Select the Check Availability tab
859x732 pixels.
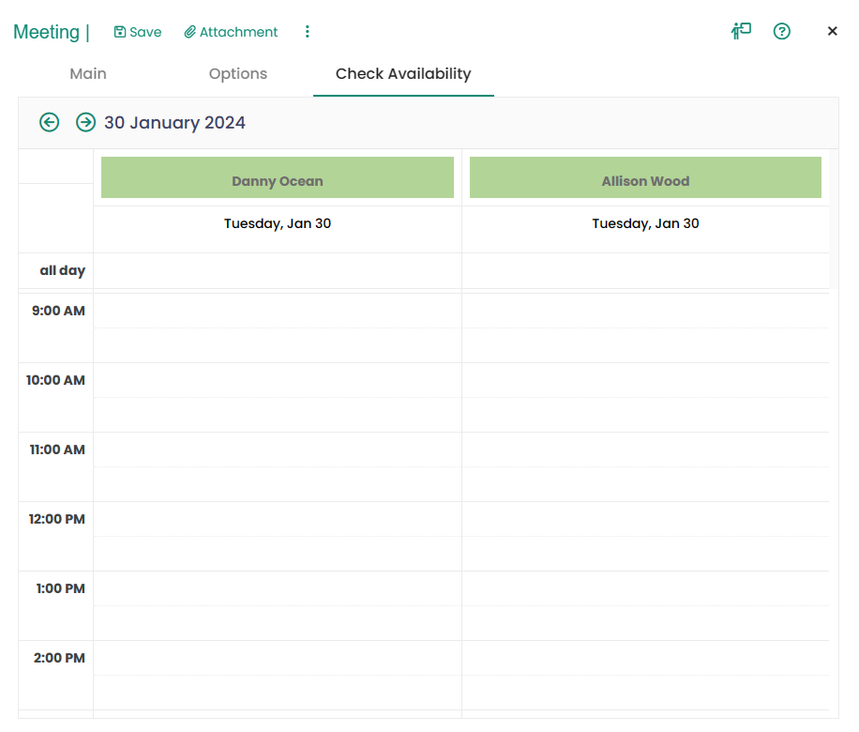point(403,74)
